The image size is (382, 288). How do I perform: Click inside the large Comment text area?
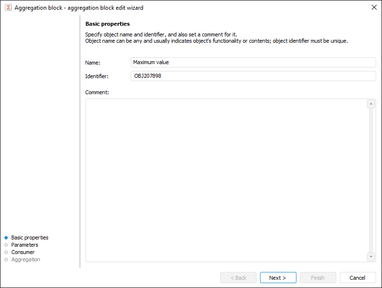226,180
